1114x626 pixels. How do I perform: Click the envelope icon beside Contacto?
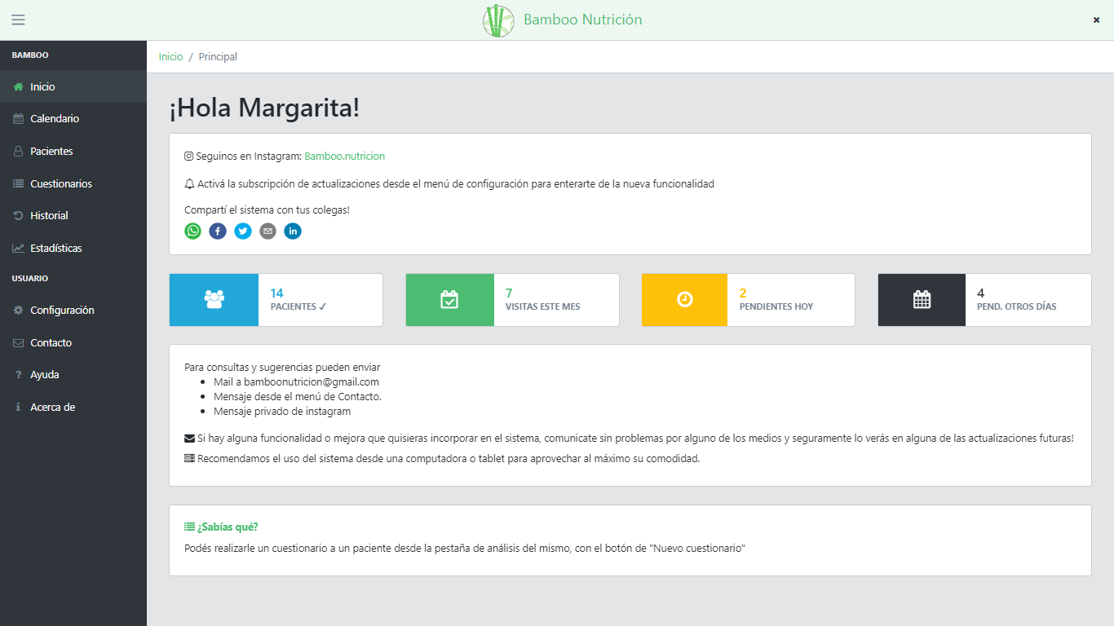(18, 343)
